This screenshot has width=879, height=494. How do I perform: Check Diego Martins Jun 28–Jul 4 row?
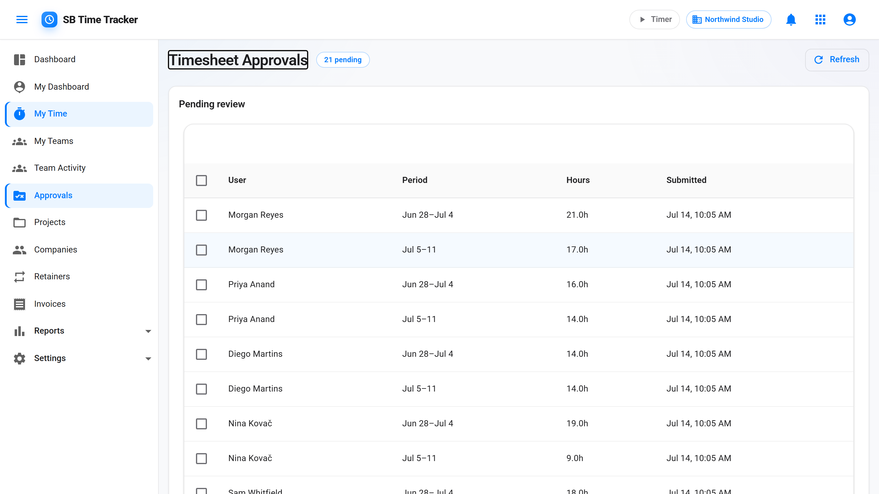201,354
